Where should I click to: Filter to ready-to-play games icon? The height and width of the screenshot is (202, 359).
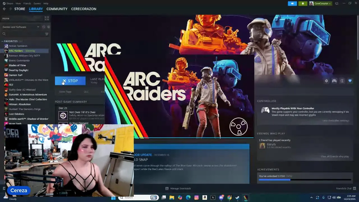[x=49, y=27]
